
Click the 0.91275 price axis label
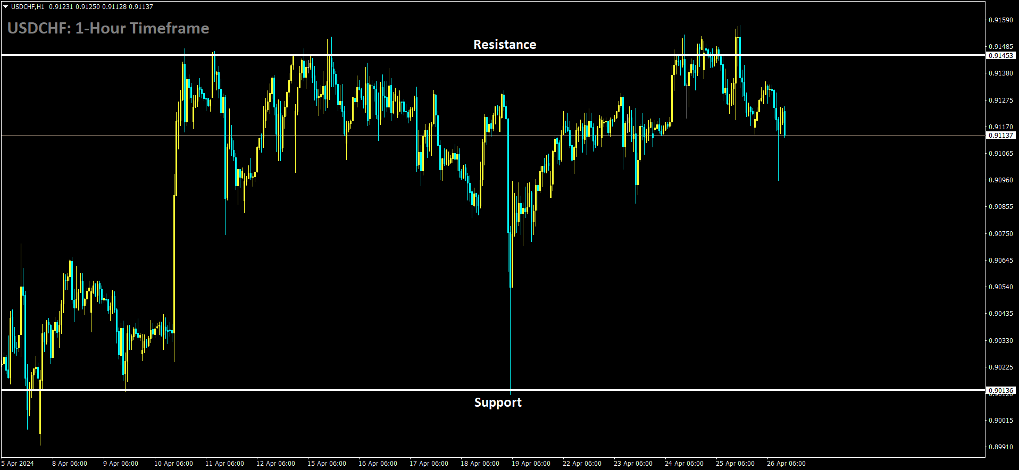[x=1001, y=100]
